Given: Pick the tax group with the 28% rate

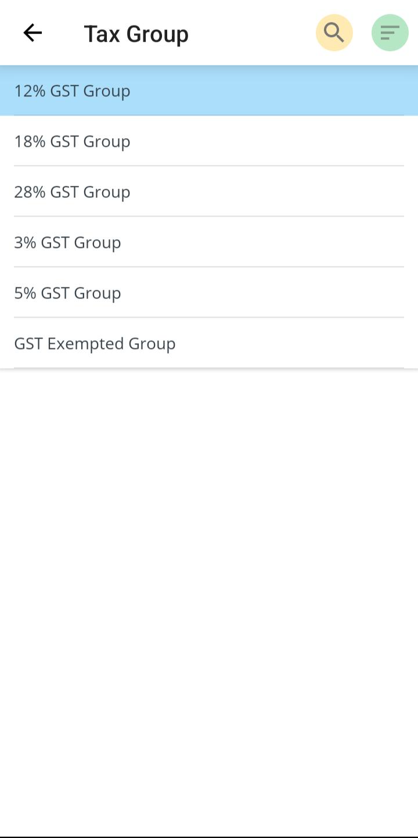Looking at the screenshot, I should pyautogui.click(x=209, y=192).
